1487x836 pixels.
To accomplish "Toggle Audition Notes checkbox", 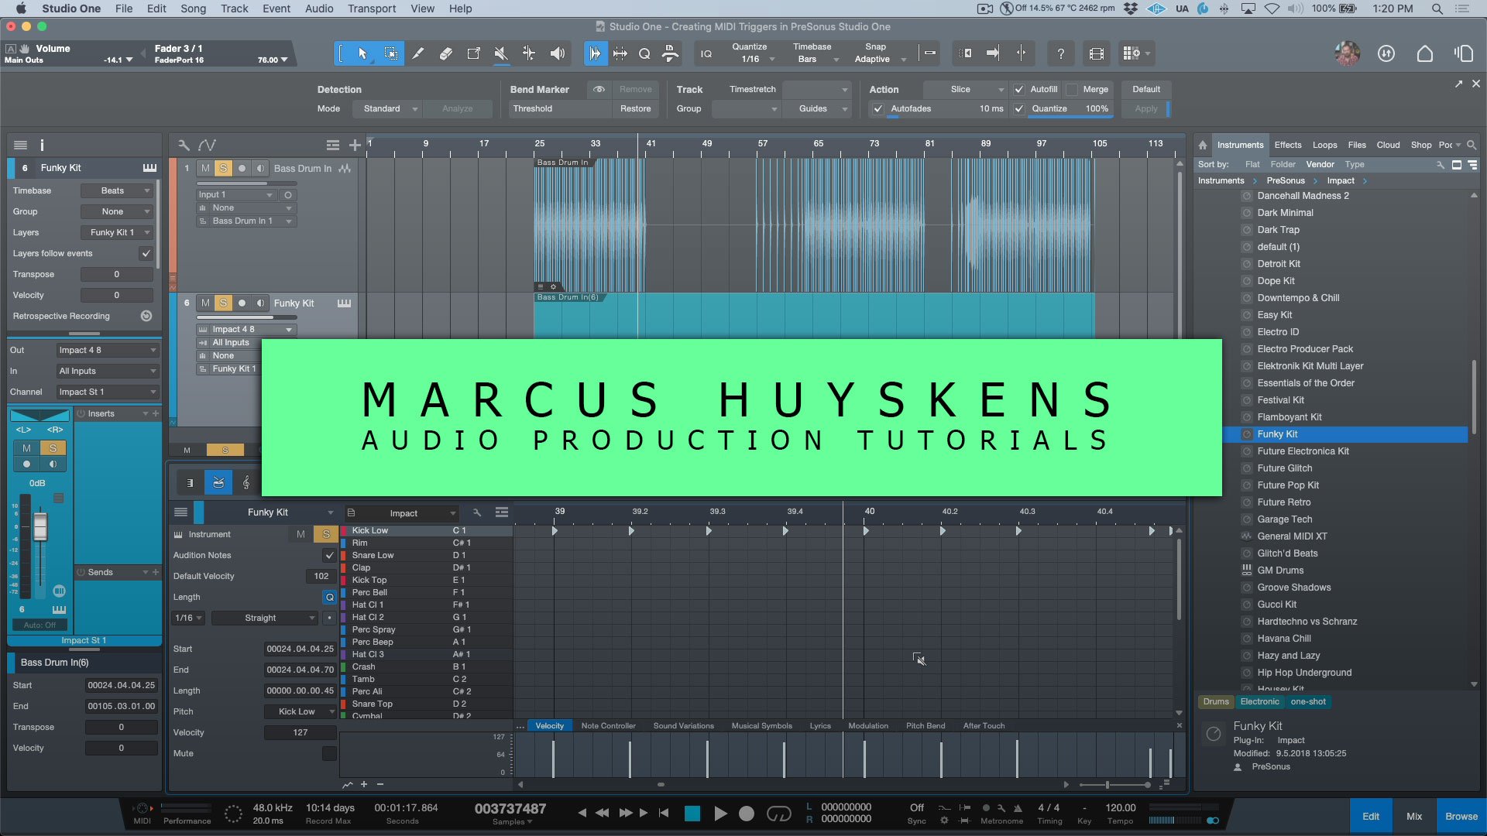I will click(330, 555).
